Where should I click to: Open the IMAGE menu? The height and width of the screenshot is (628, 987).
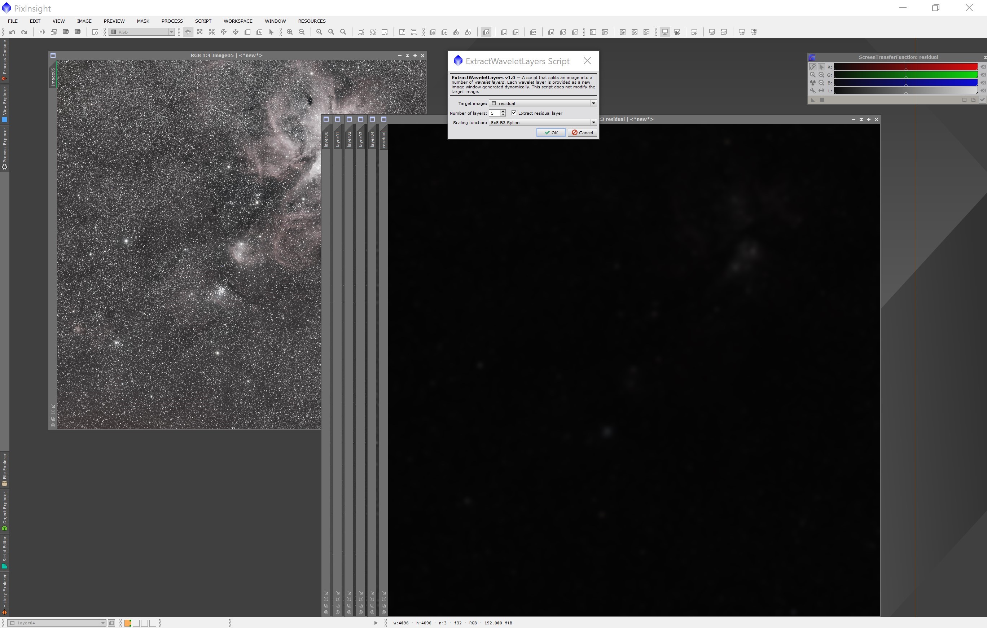(84, 21)
